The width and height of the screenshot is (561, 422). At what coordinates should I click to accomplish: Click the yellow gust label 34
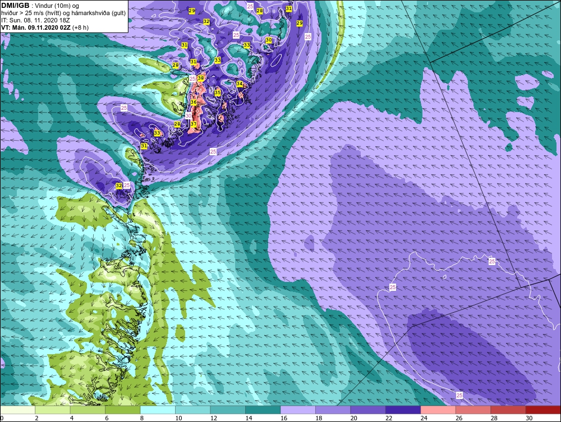pos(240,84)
